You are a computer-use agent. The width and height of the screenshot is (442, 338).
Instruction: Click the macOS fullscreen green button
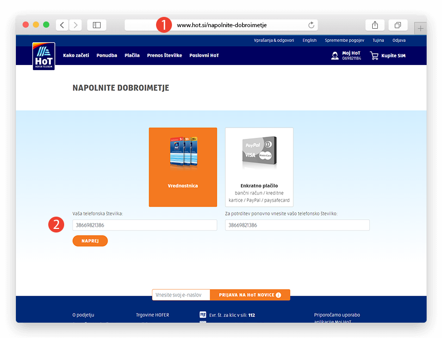(46, 25)
